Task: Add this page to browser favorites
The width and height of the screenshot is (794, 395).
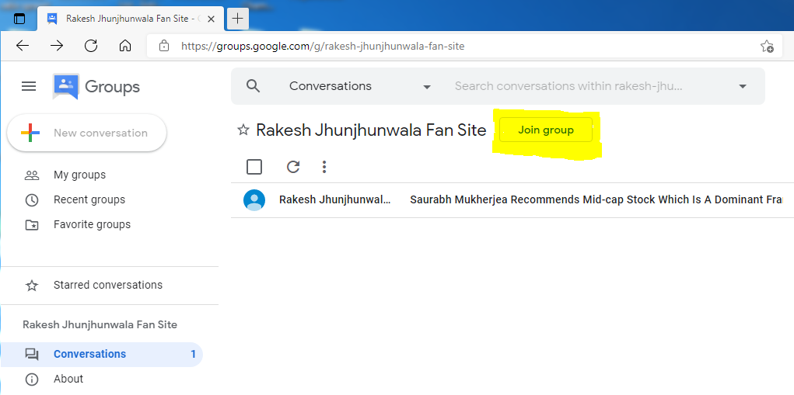Action: 767,46
